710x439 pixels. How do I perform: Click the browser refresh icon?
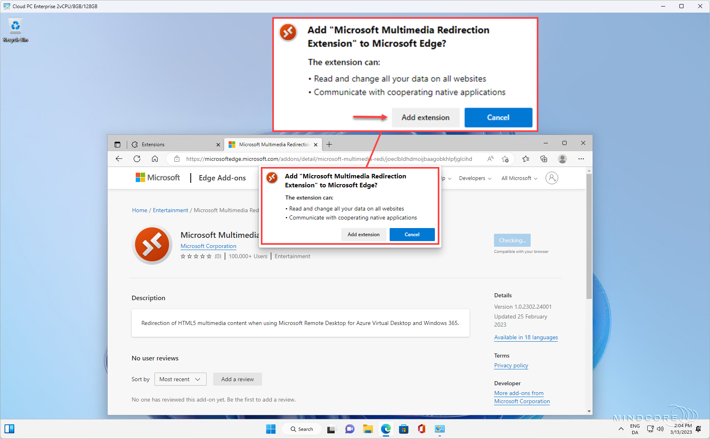(137, 159)
